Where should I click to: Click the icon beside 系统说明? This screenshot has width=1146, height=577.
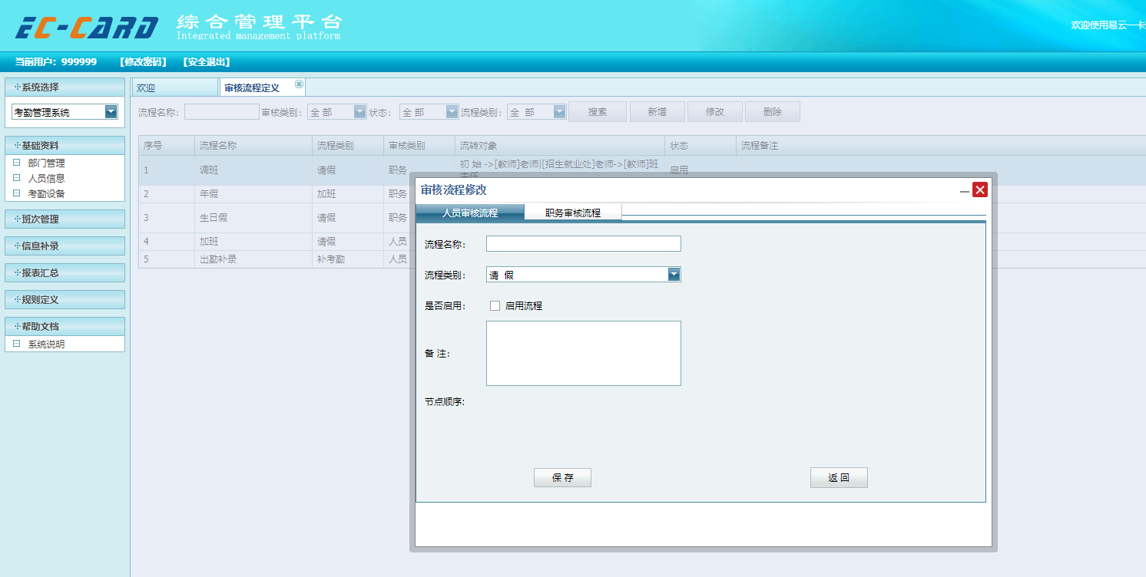tap(16, 343)
